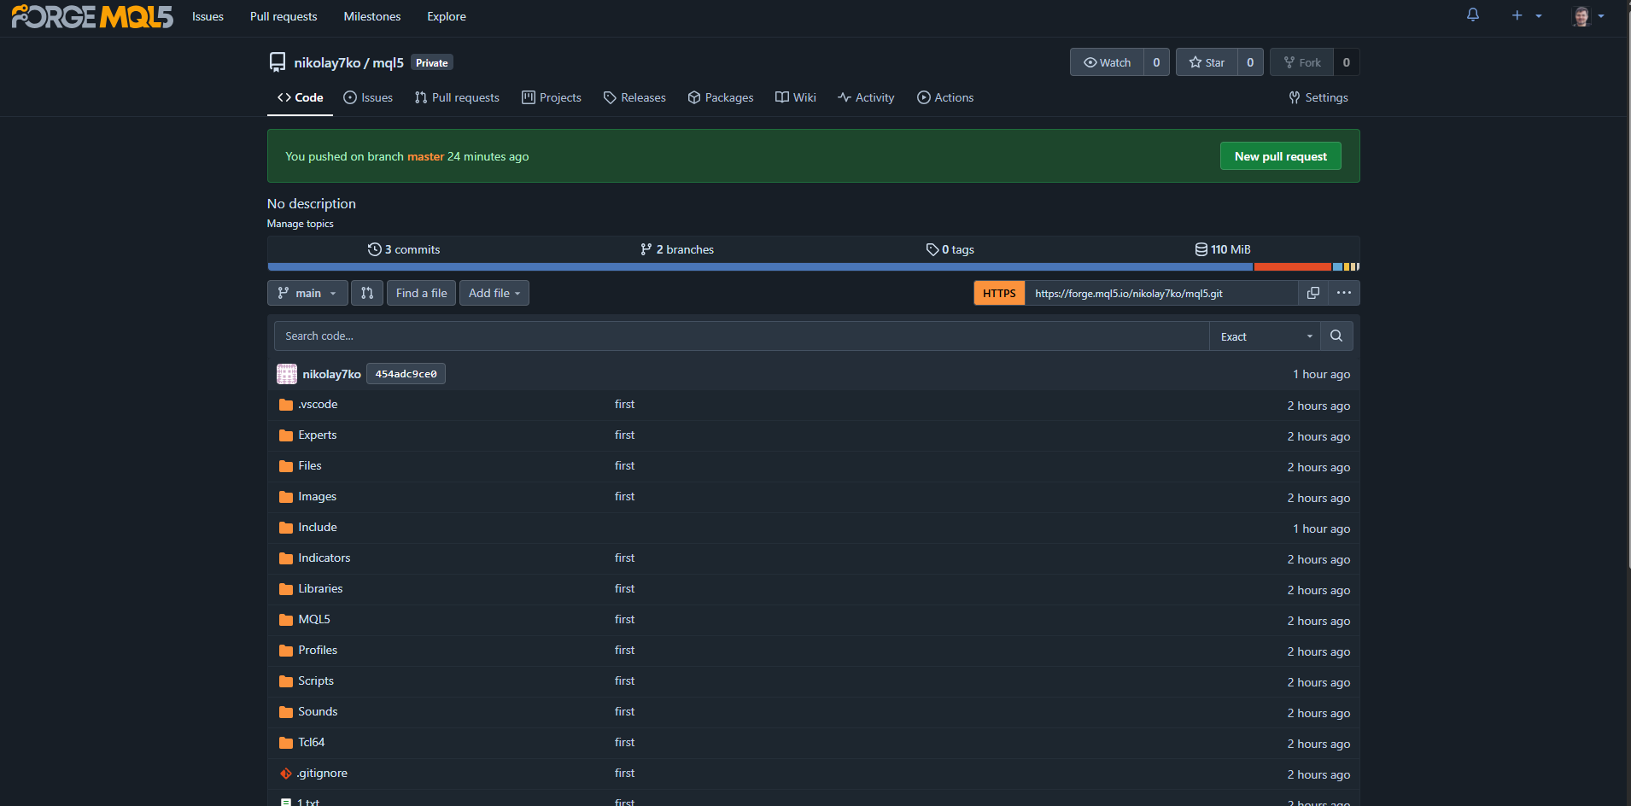View the 0 tags list
Screen dimensions: 1631x806
tap(950, 249)
